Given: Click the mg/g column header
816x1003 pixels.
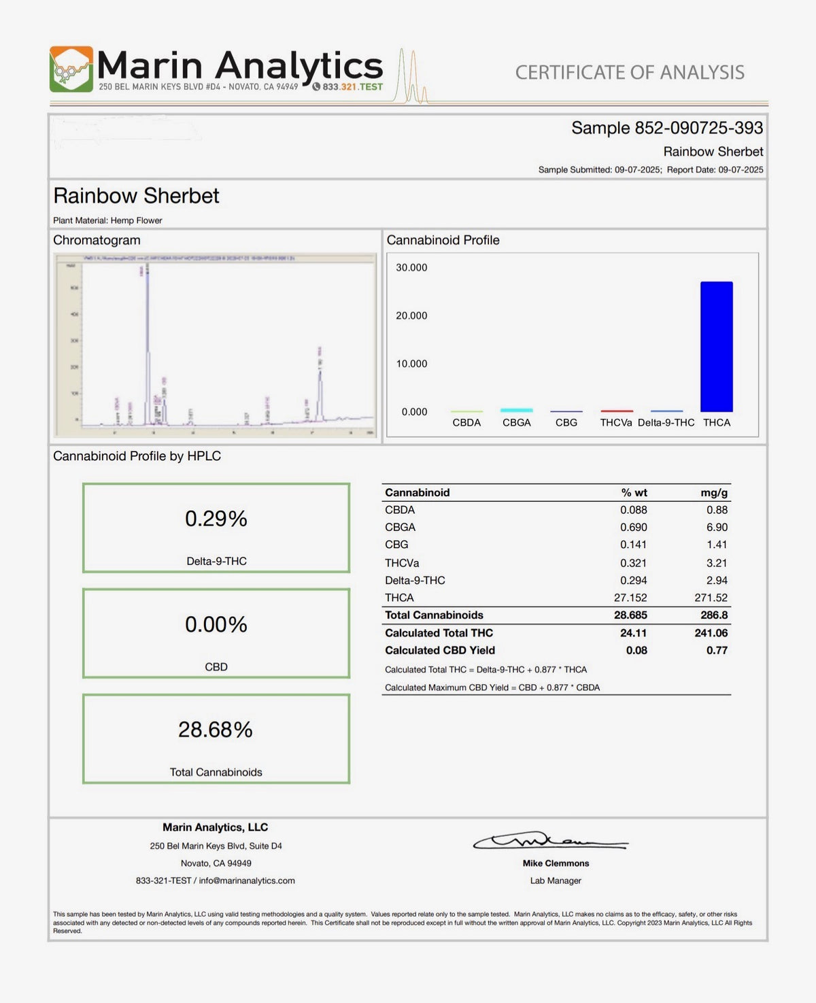Looking at the screenshot, I should coord(714,493).
